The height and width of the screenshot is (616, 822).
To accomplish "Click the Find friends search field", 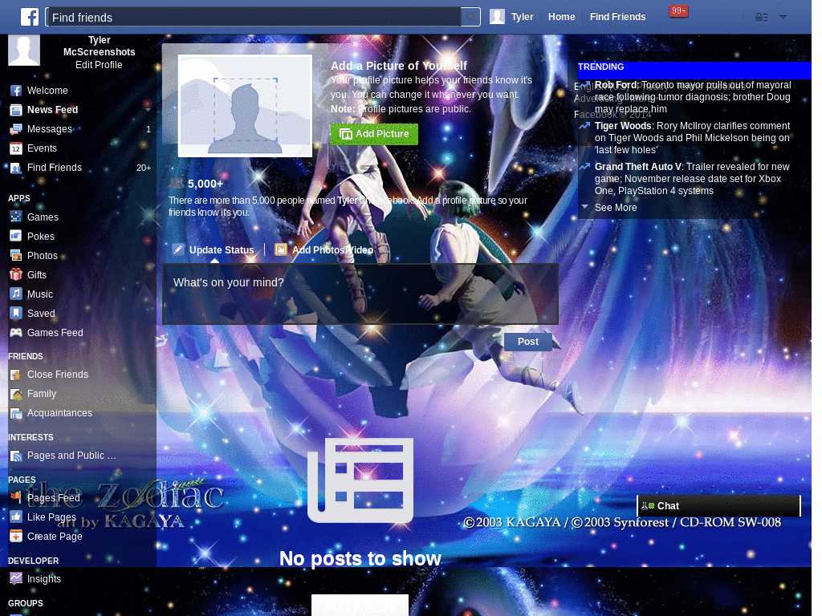I will [x=254, y=18].
